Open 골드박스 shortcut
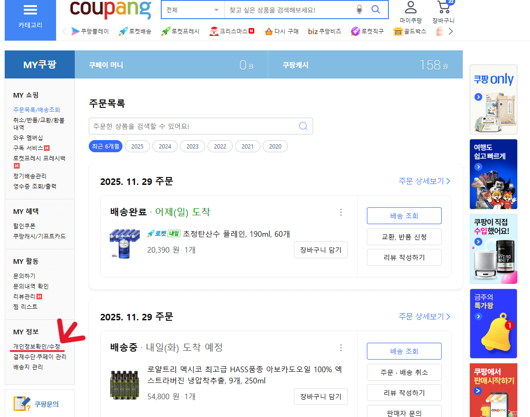Viewport: 530px width, 417px height. 410,31
